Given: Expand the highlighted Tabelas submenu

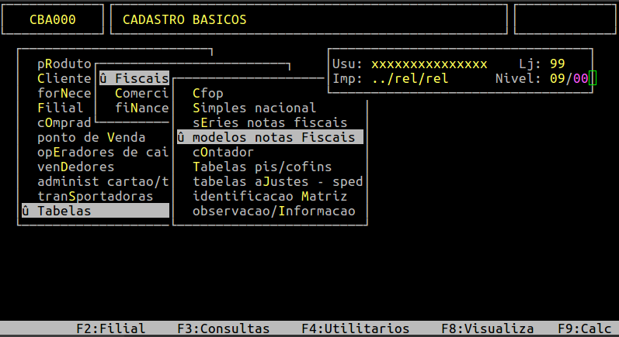Looking at the screenshot, I should tap(95, 211).
